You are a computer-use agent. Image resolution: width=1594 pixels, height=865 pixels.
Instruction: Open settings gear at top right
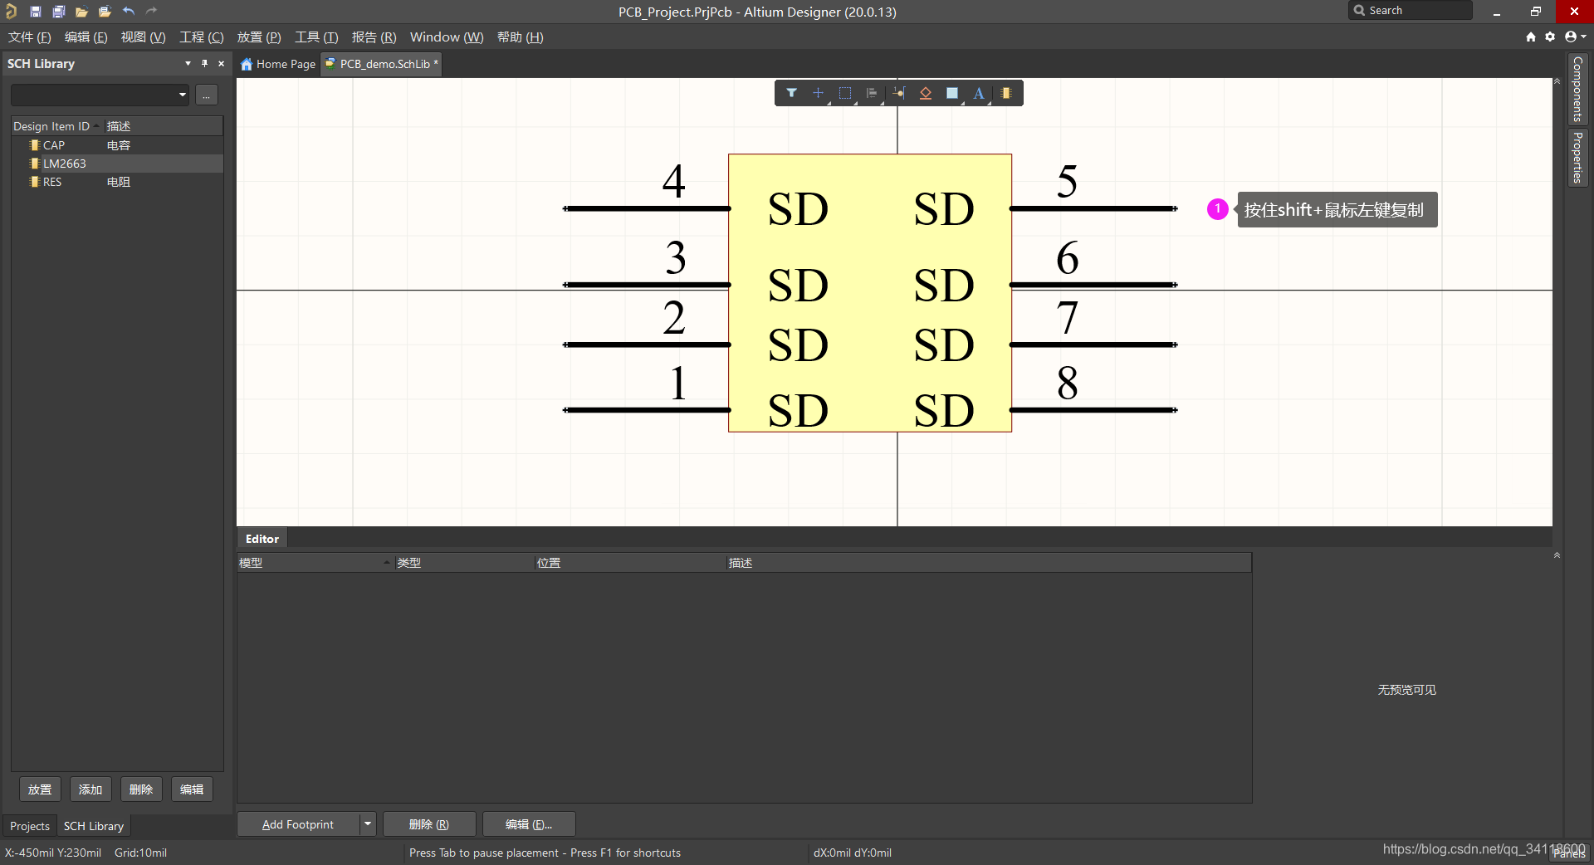pos(1550,37)
